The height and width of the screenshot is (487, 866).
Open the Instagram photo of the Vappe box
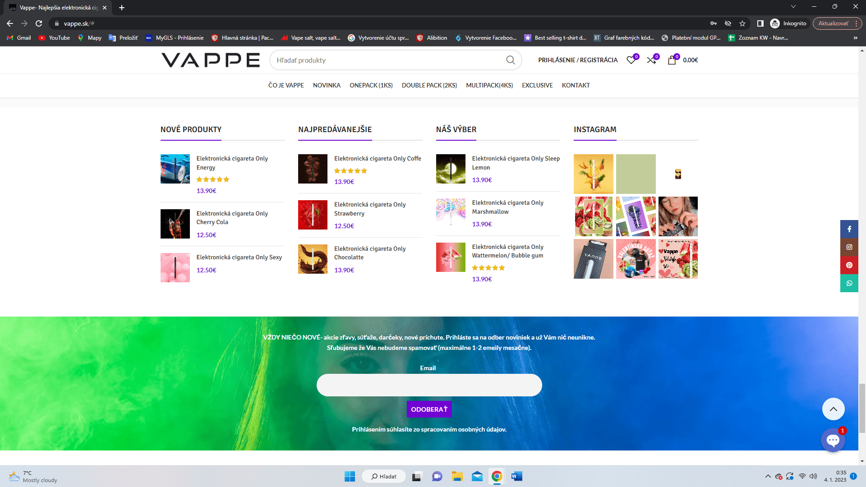(x=593, y=259)
